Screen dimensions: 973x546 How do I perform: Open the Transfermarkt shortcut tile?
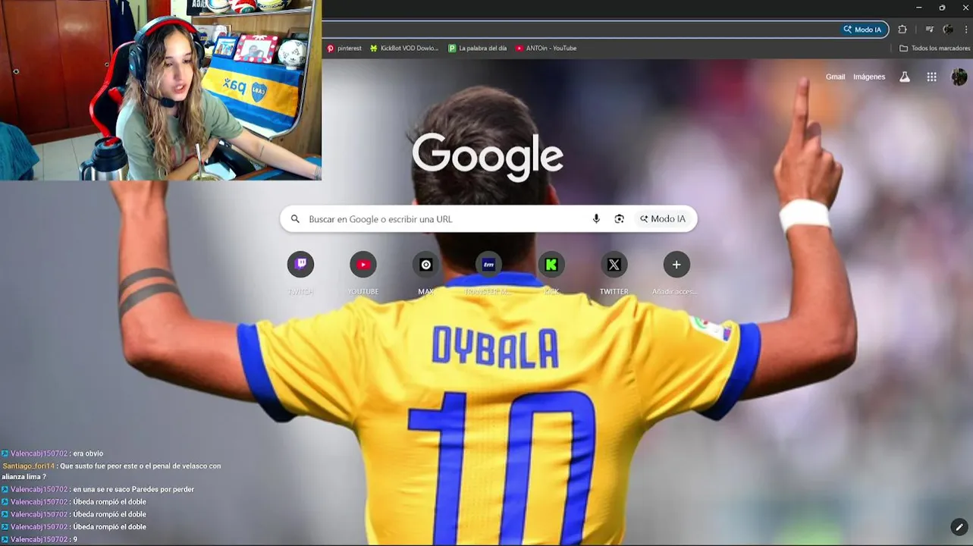[x=488, y=265]
